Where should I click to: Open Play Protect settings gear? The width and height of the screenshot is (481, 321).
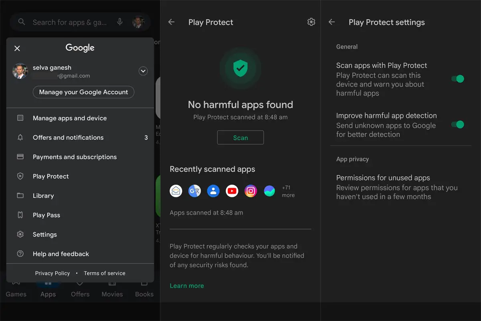coord(311,22)
